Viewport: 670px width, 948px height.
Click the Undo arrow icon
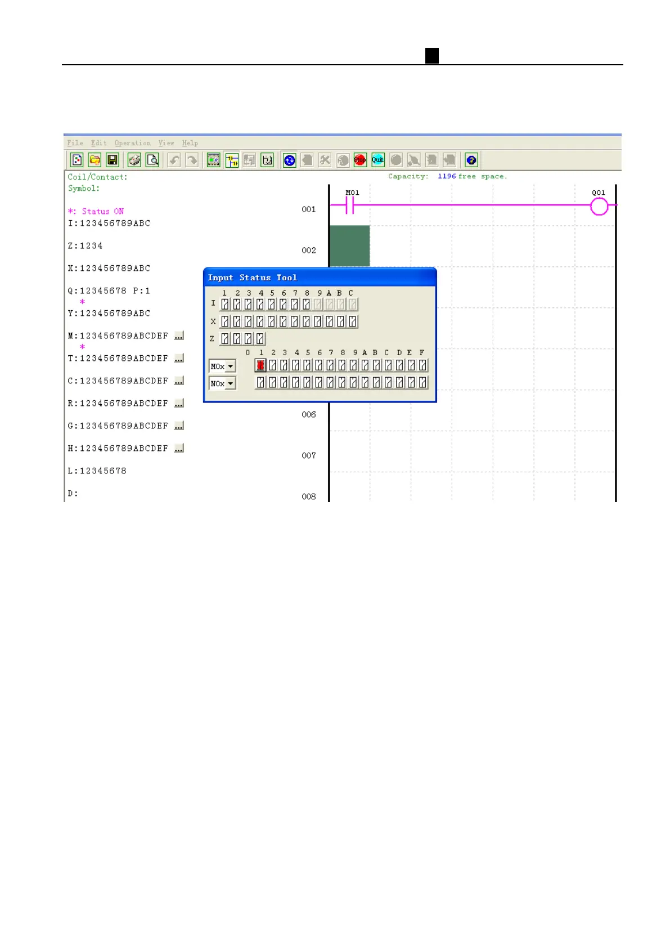point(174,160)
